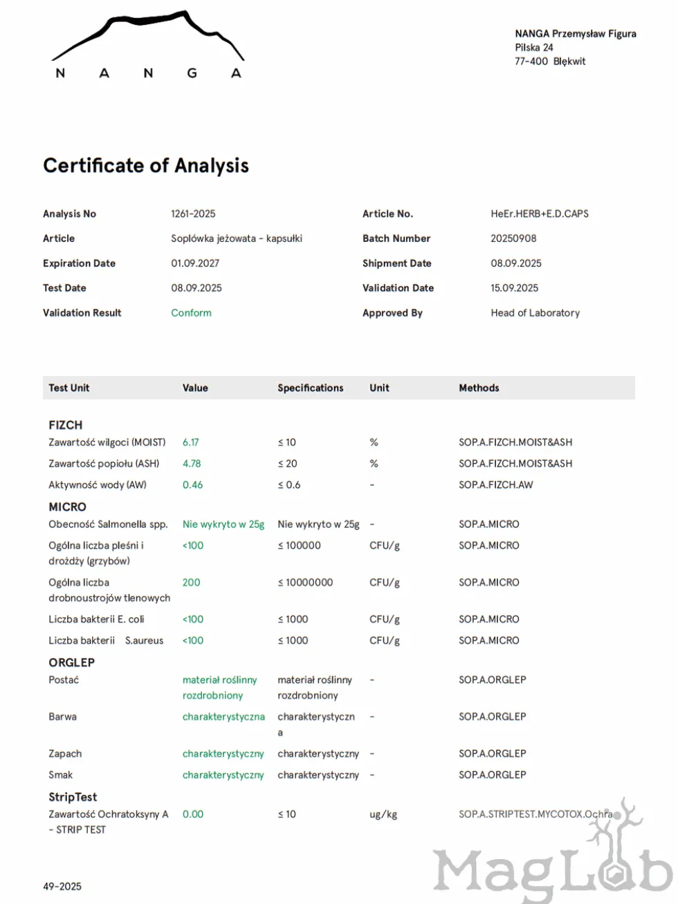Click the batch number '20250908'
Viewport: 678px width, 904px height.
514,238
